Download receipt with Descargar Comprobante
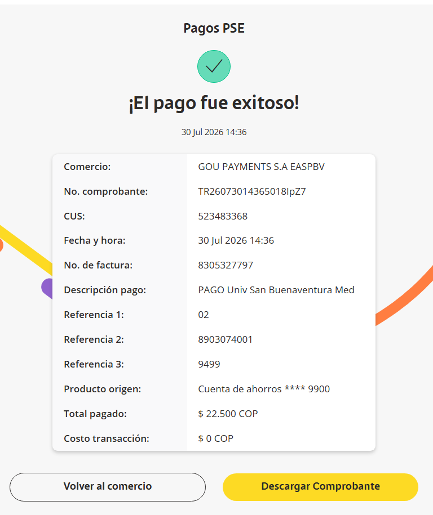The width and height of the screenshot is (433, 515). pos(320,487)
